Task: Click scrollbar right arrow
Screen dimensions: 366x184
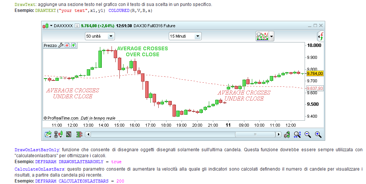Action: click(278, 134)
